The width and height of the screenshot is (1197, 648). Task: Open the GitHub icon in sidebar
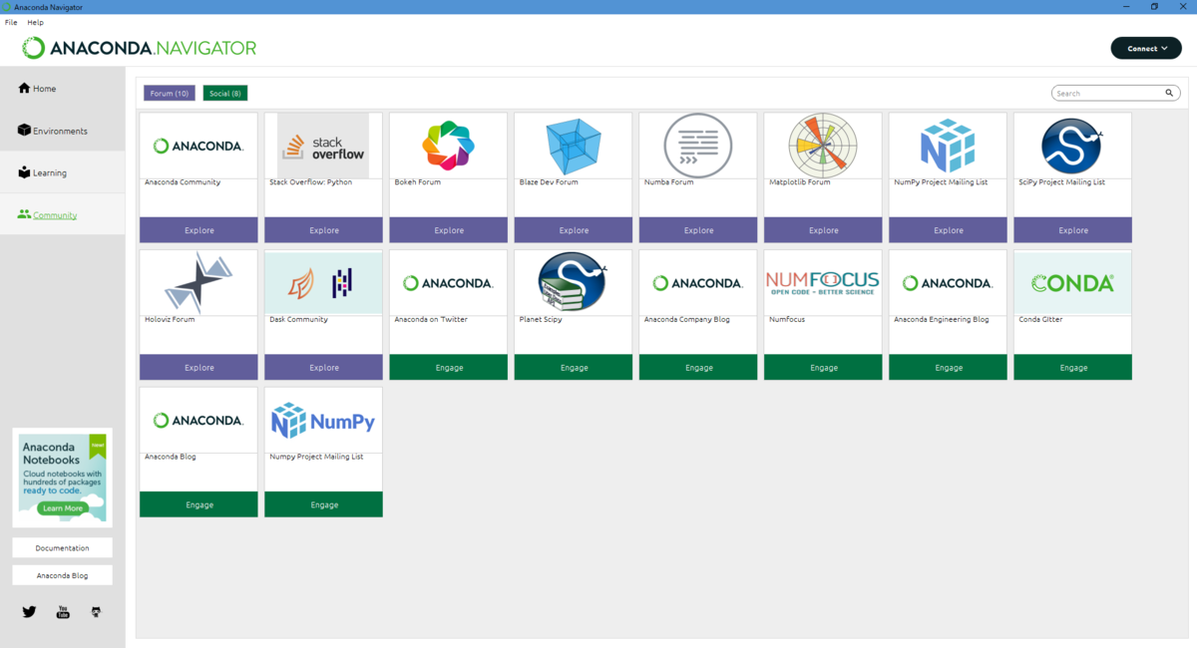(96, 611)
